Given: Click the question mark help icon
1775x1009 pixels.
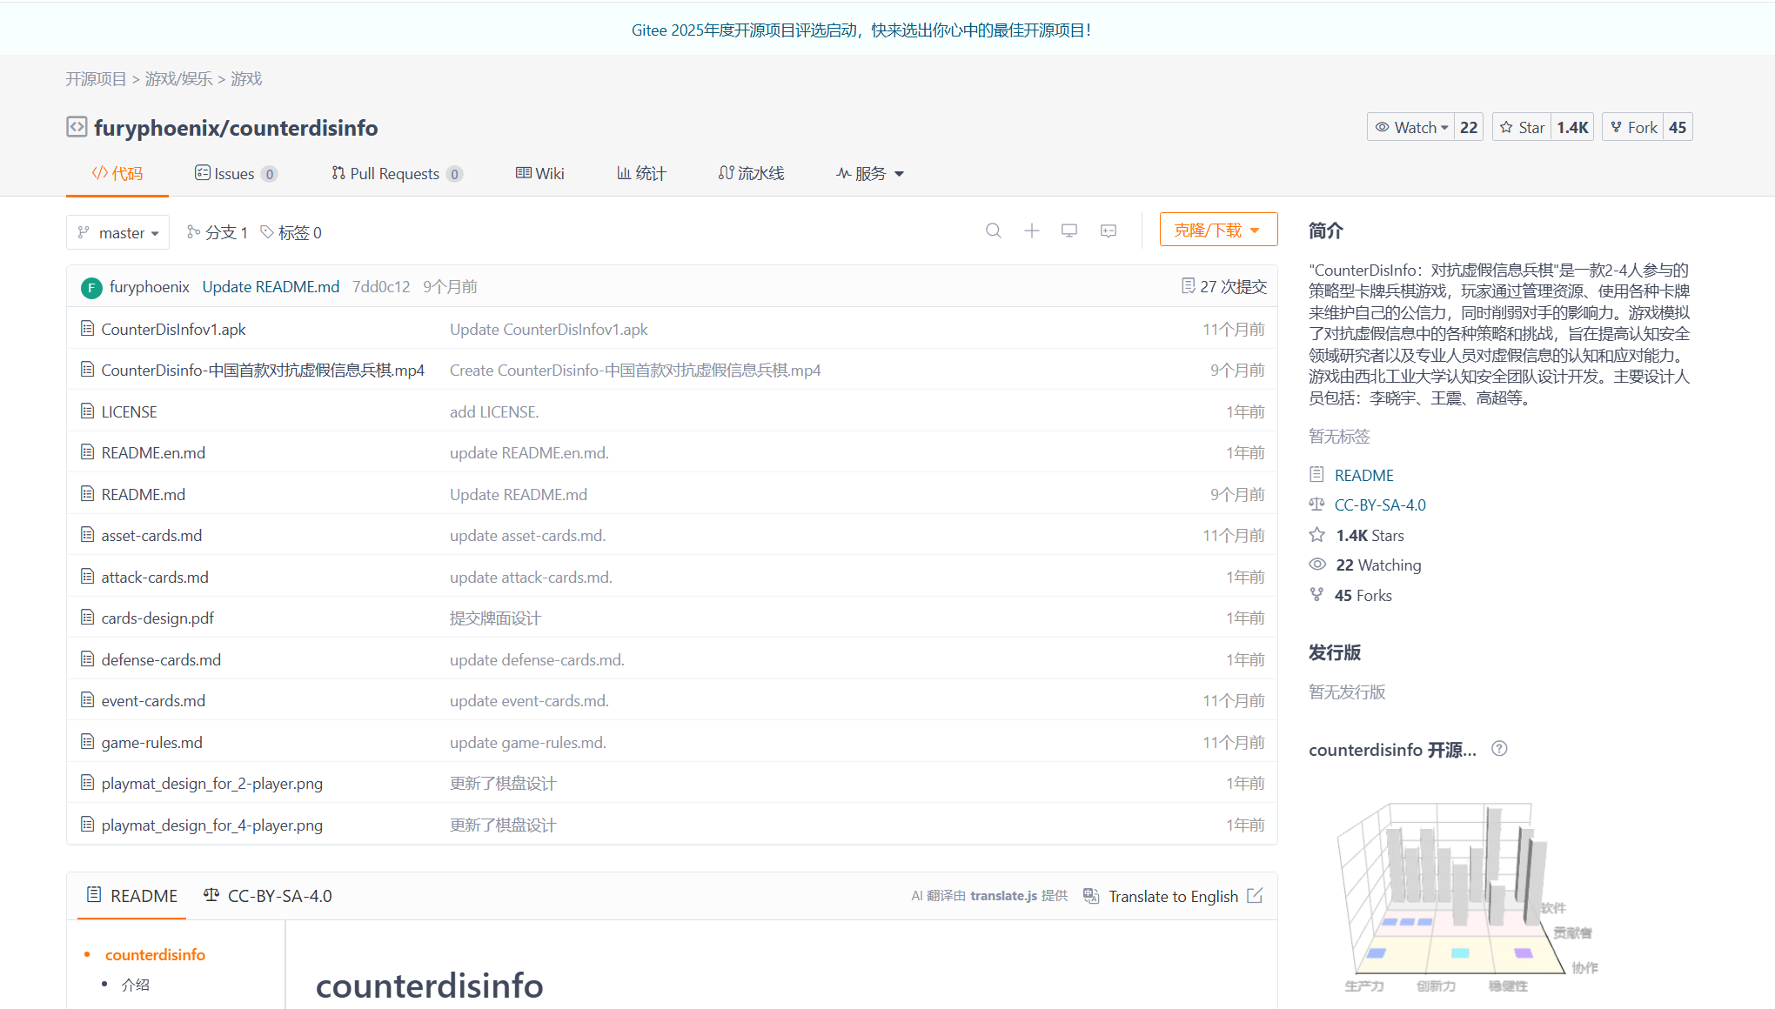Looking at the screenshot, I should pos(1499,749).
